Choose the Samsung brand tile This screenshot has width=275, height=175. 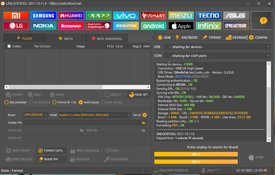(x=44, y=16)
